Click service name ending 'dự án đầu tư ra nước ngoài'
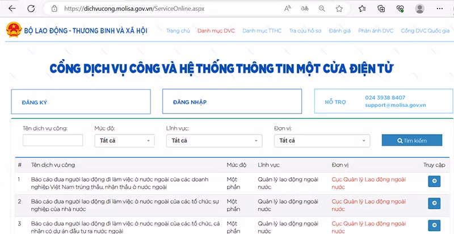The width and height of the screenshot is (454, 234). (x=125, y=227)
